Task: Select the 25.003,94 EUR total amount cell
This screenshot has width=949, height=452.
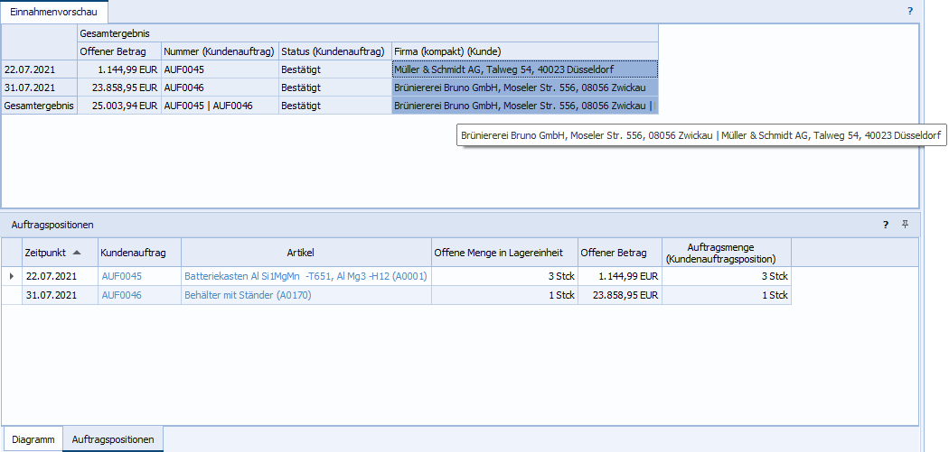Action: click(119, 106)
